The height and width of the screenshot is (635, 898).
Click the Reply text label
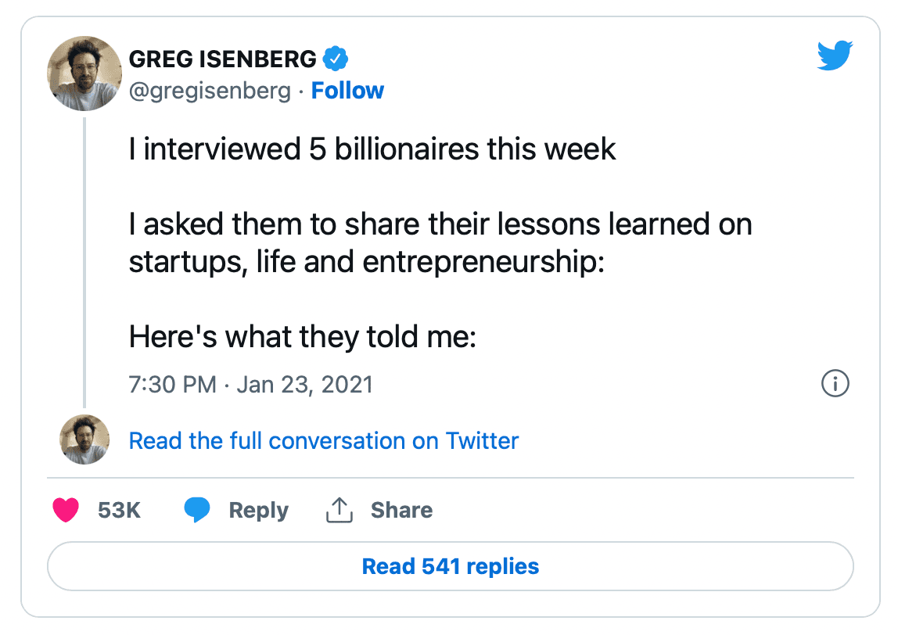258,511
